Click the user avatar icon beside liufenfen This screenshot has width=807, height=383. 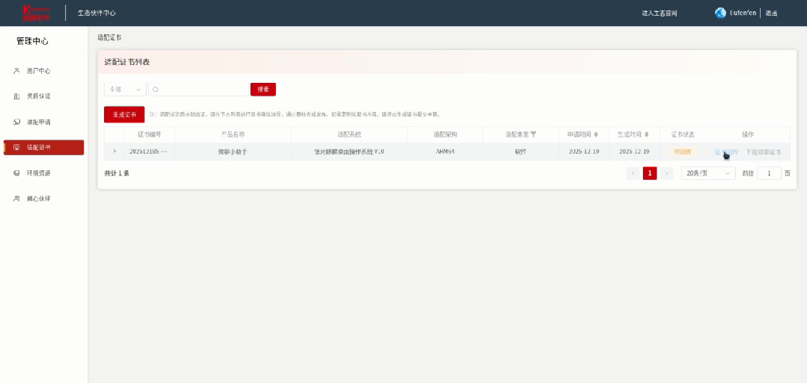(720, 13)
